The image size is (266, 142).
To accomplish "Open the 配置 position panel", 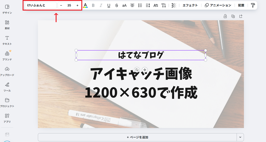I will [241, 5].
